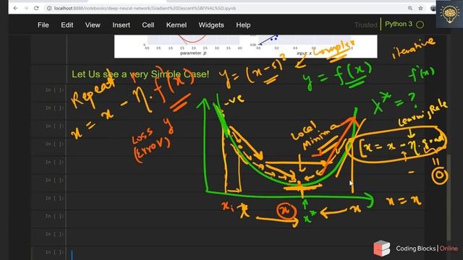Open the Edit menu
This screenshot has height=260, width=463.
[x=67, y=25]
